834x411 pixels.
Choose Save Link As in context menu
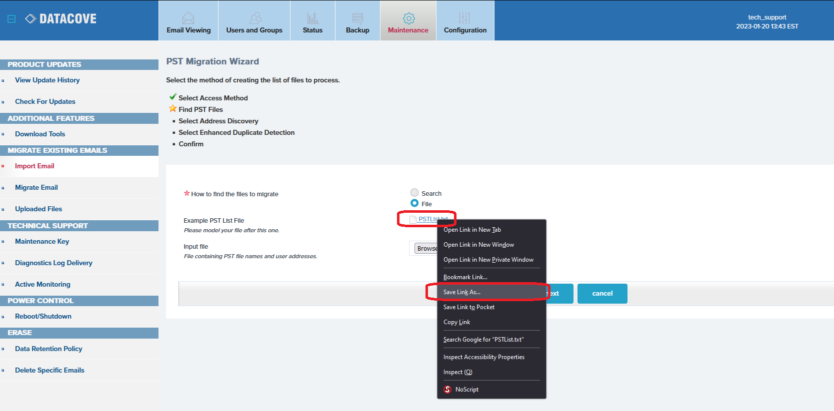point(461,292)
